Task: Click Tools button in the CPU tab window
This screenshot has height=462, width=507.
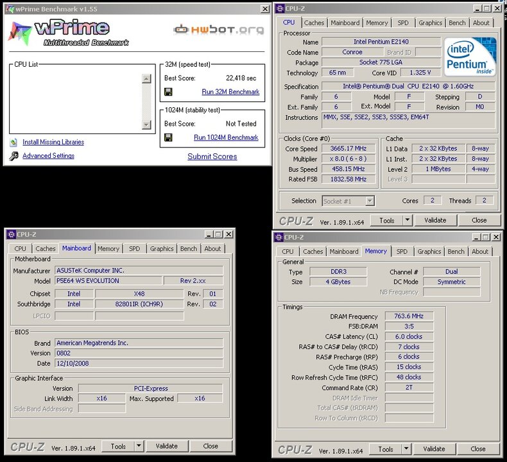Action: pos(387,221)
